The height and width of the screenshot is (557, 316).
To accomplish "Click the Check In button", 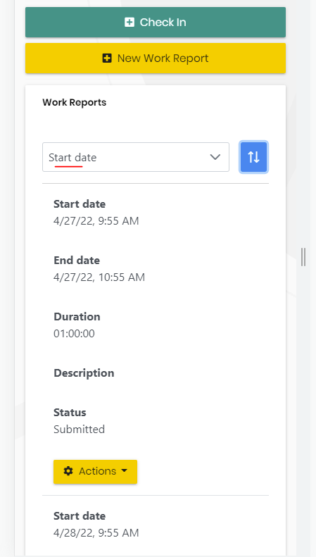I will 156,22.
